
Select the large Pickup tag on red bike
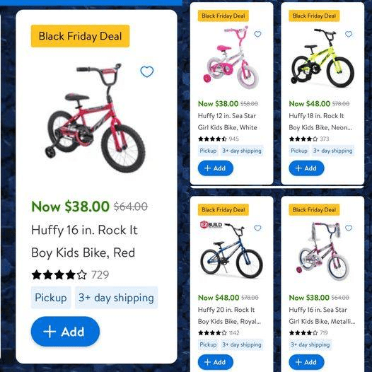[x=51, y=298]
